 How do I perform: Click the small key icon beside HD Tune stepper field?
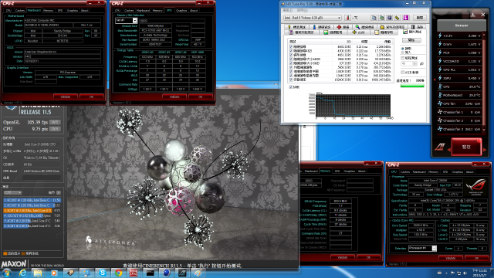point(421,63)
